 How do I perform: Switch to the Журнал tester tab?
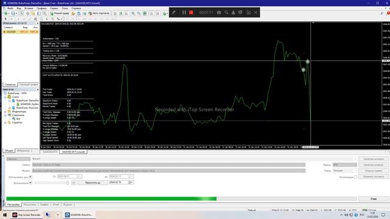68,205
